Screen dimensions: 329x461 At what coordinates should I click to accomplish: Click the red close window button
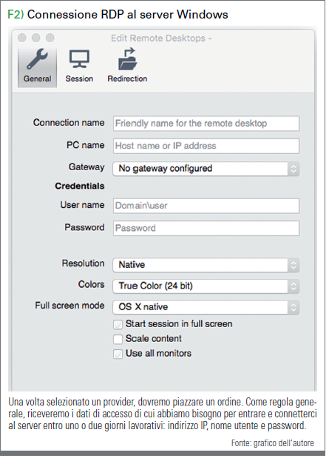pyautogui.click(x=22, y=38)
